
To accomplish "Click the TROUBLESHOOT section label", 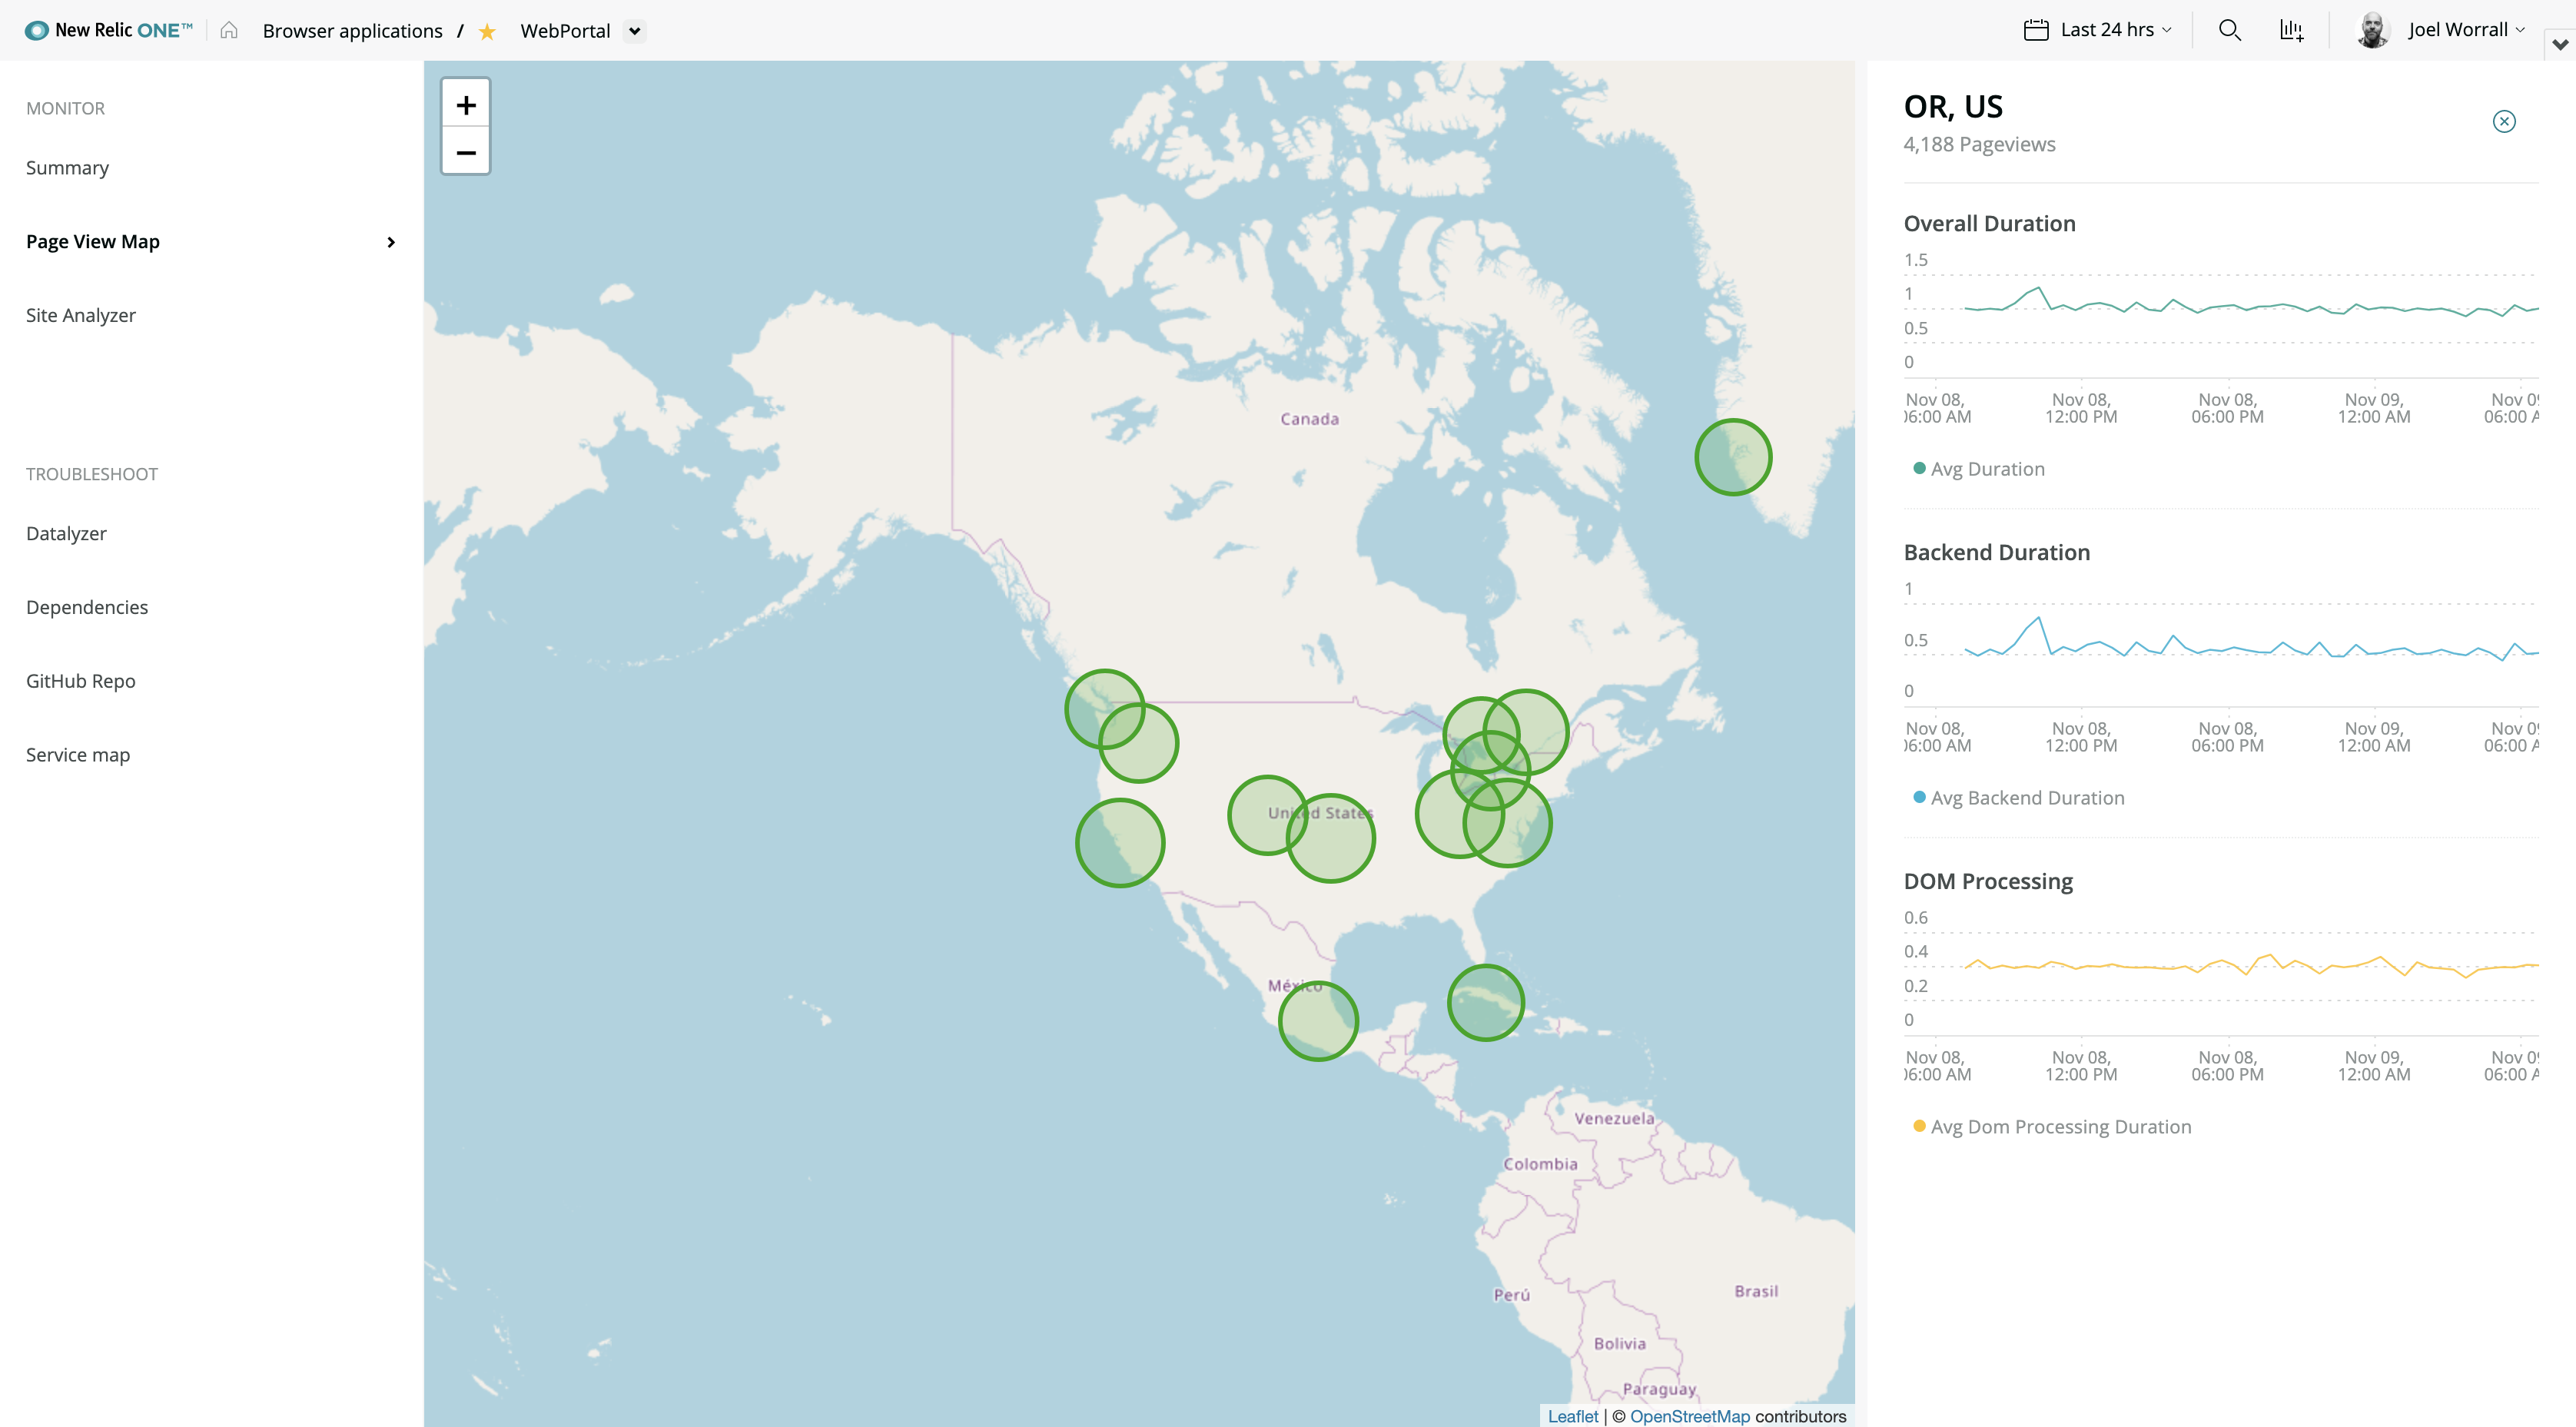I will [x=92, y=474].
